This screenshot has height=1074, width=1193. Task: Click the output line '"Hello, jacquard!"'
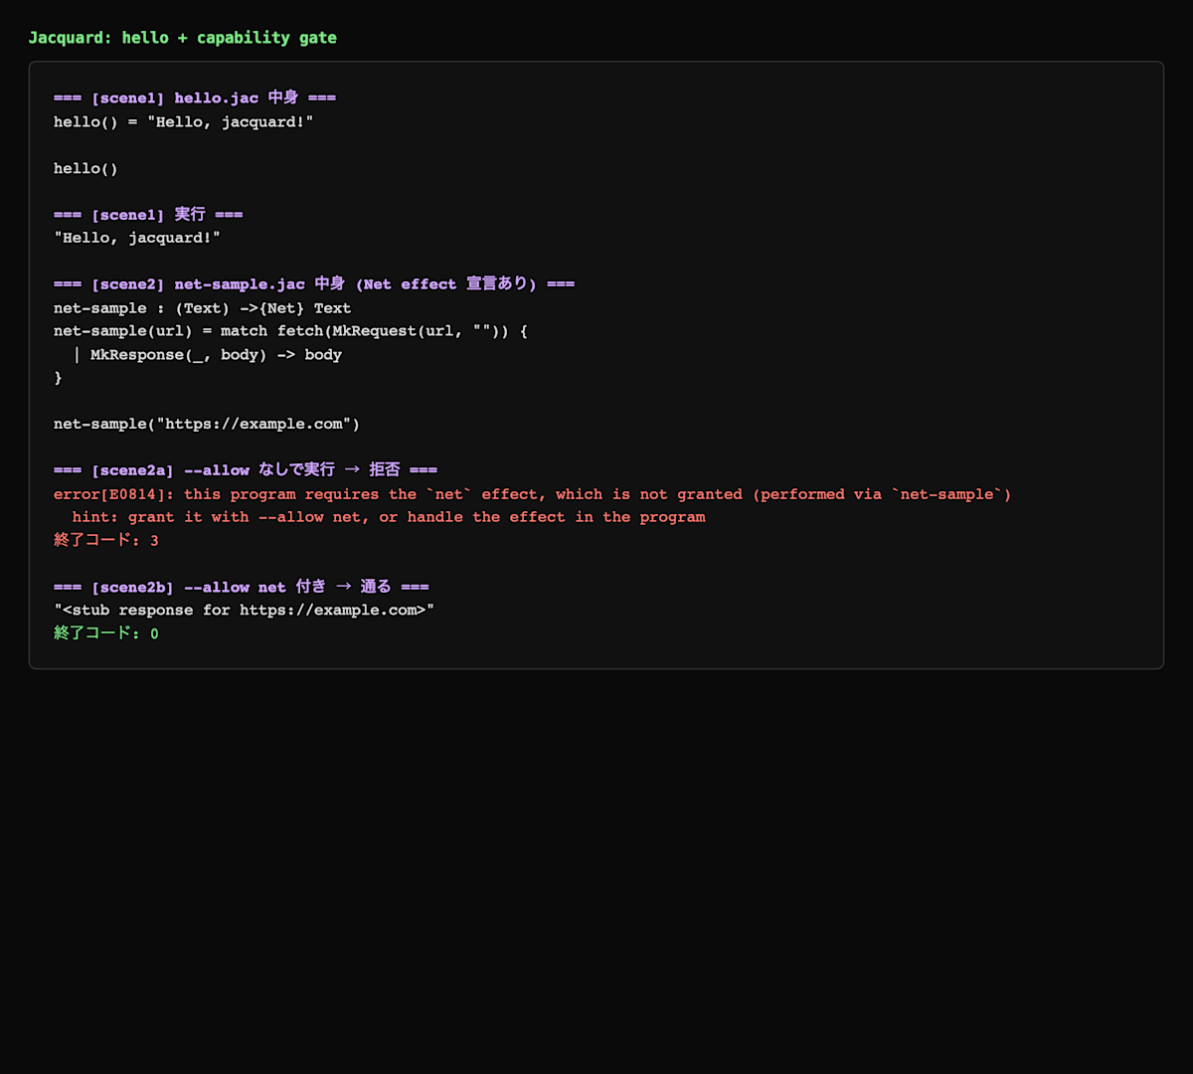[x=137, y=238]
